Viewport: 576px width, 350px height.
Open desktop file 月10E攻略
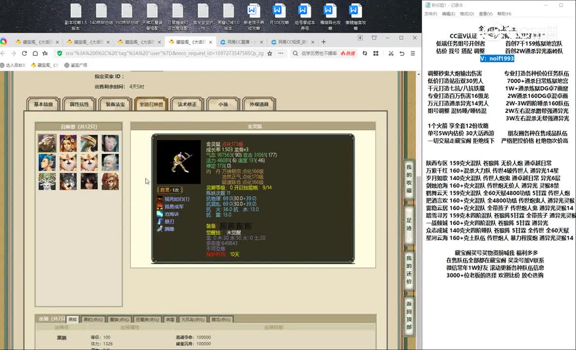(278, 14)
